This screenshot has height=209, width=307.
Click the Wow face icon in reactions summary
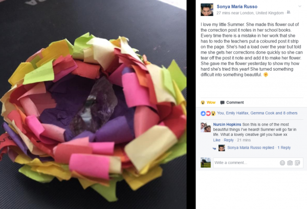point(213,113)
